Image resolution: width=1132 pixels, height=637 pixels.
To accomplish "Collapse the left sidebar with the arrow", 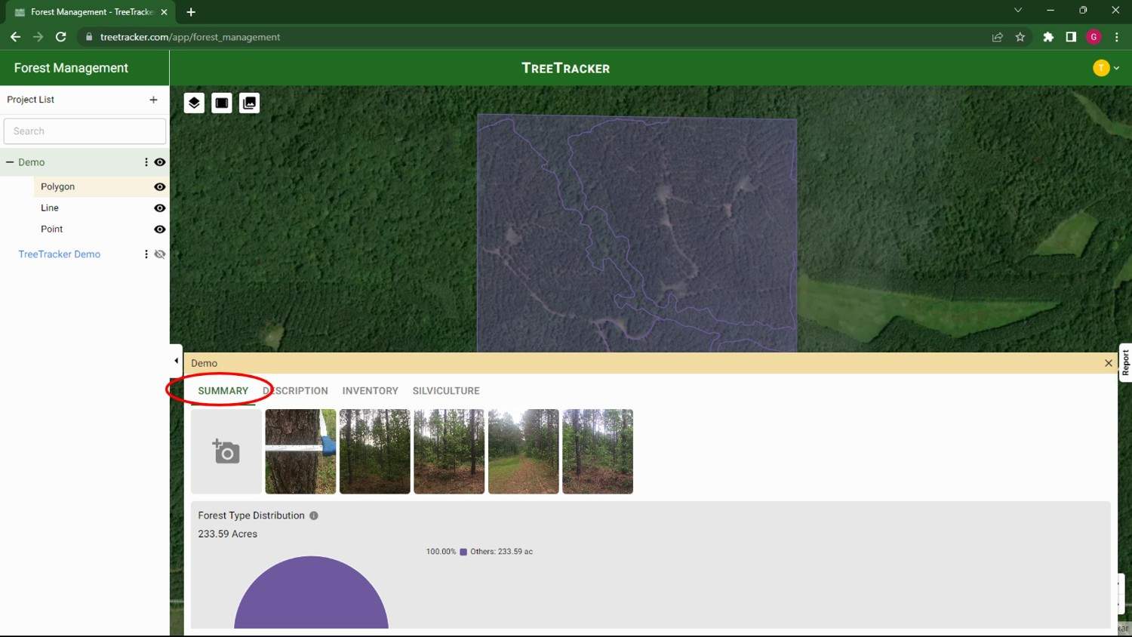I will (176, 360).
